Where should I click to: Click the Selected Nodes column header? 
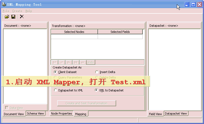click(74, 32)
